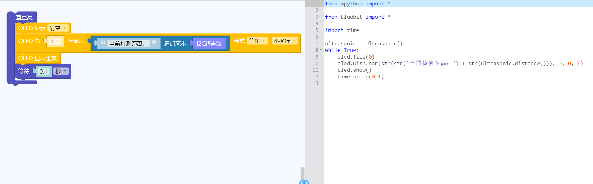Click the closing quote mark icon on text block
The width and height of the screenshot is (593, 184).
(154, 43)
